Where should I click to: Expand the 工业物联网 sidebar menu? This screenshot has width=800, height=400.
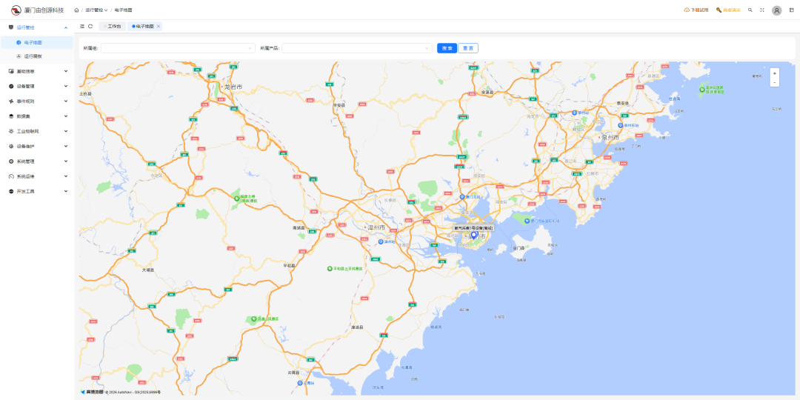click(x=37, y=131)
